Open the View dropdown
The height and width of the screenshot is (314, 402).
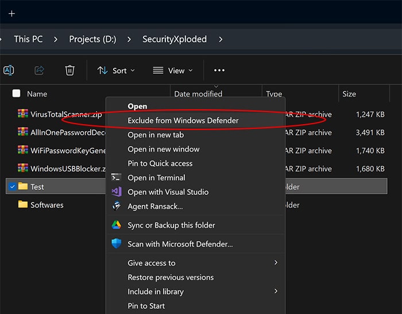pos(172,70)
